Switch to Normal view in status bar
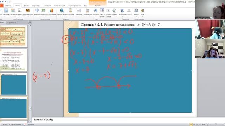The width and height of the screenshot is (225, 126). pos(191,125)
